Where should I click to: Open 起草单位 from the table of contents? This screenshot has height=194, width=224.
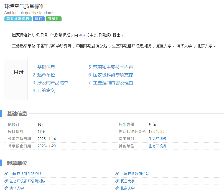(x=47, y=74)
